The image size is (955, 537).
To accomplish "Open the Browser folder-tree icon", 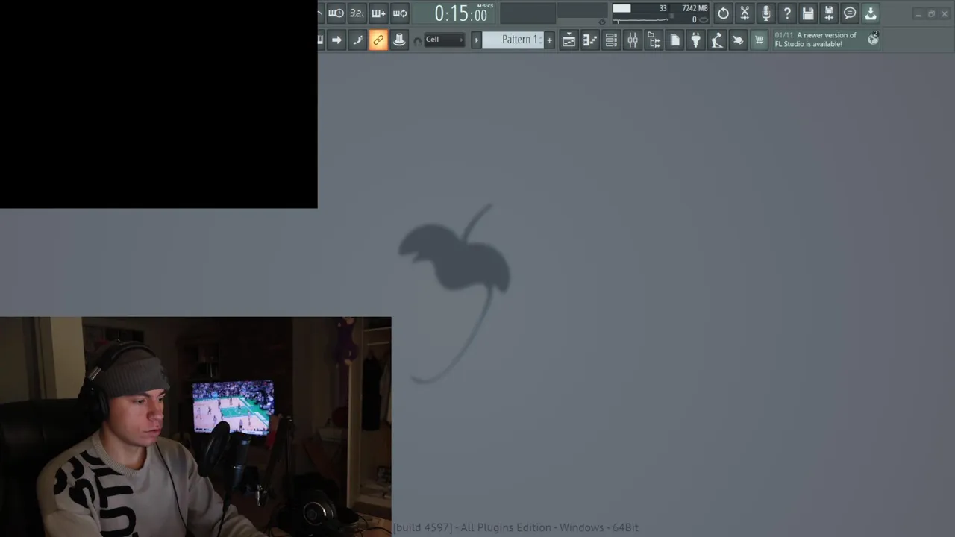I will point(654,40).
